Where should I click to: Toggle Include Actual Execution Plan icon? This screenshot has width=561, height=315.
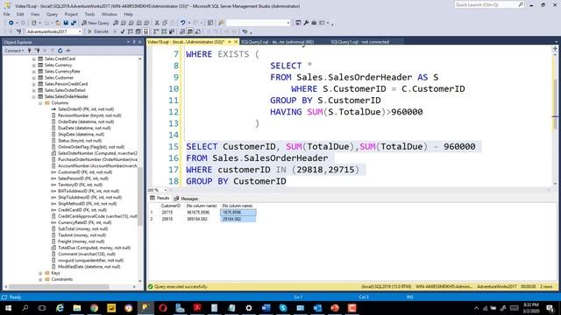[156, 31]
